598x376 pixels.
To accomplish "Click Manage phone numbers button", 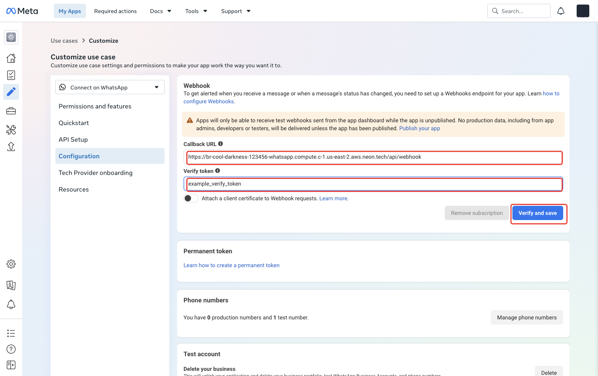I will pyautogui.click(x=527, y=317).
